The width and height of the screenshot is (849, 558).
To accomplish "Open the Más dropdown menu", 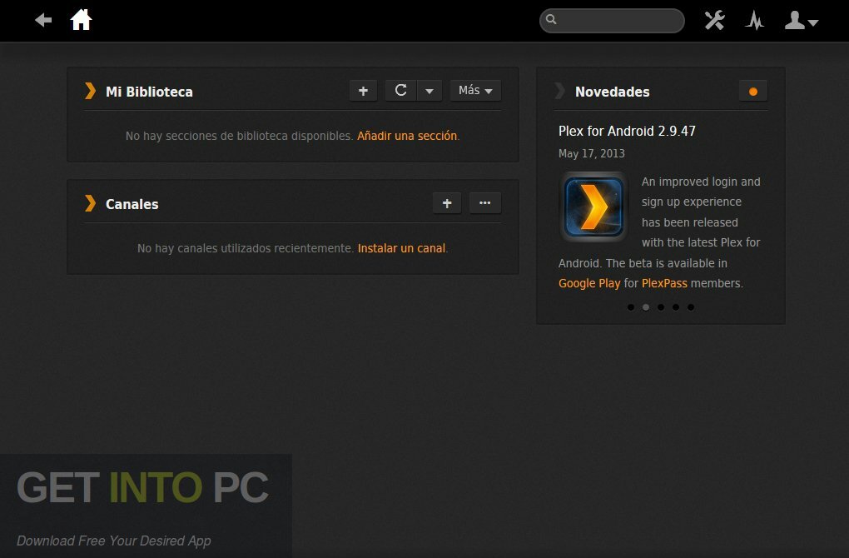I will tap(475, 91).
